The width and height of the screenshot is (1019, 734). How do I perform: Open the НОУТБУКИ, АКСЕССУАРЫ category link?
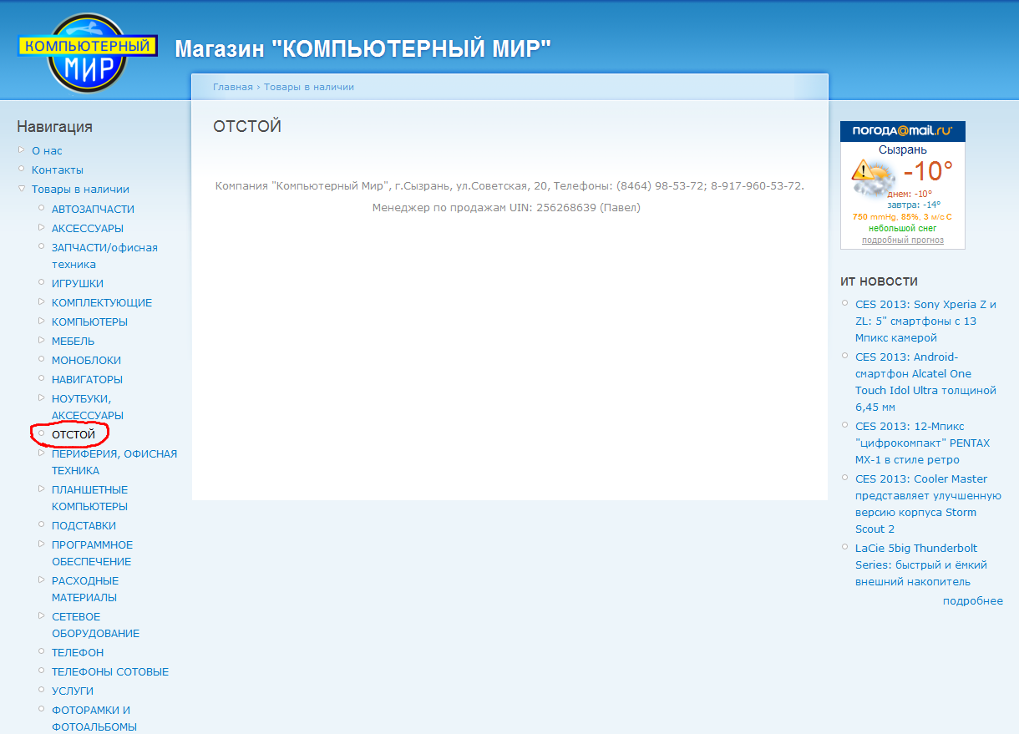(88, 407)
